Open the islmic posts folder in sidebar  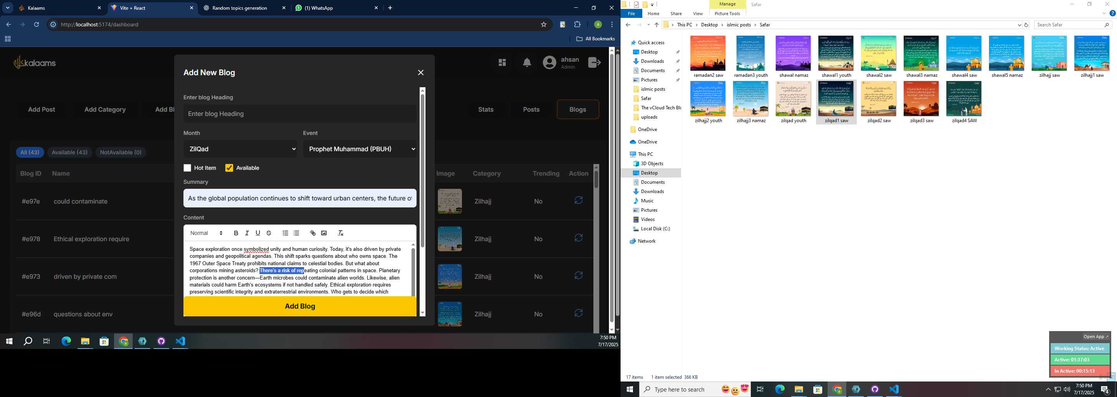click(x=653, y=89)
